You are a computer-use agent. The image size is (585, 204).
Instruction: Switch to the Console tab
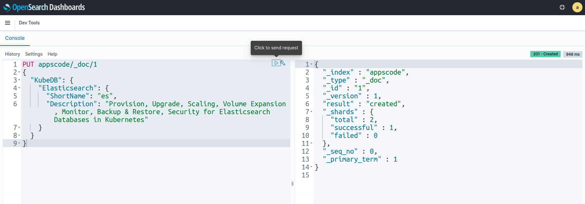pyautogui.click(x=15, y=38)
